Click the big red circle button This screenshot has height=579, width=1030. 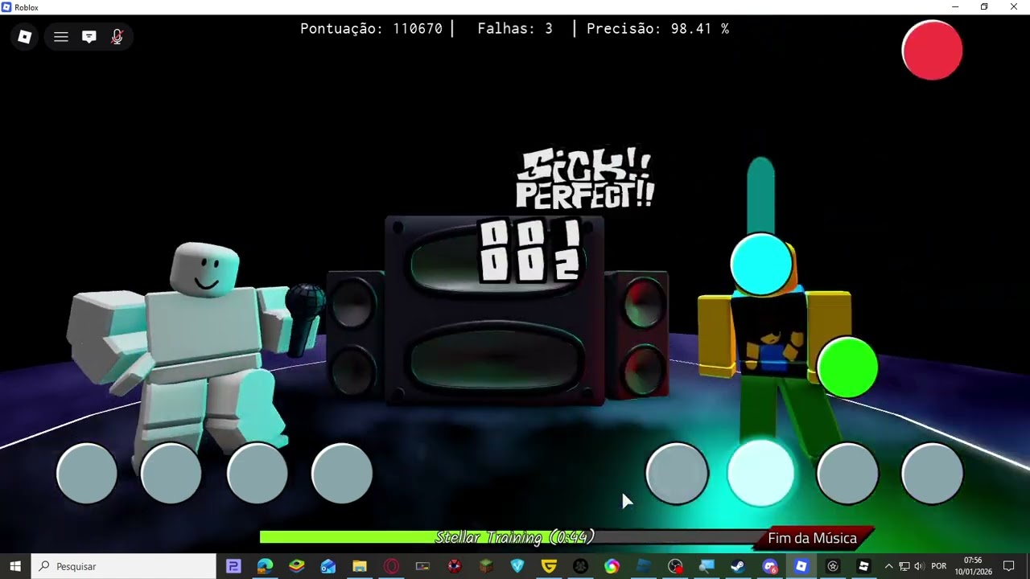(x=932, y=50)
